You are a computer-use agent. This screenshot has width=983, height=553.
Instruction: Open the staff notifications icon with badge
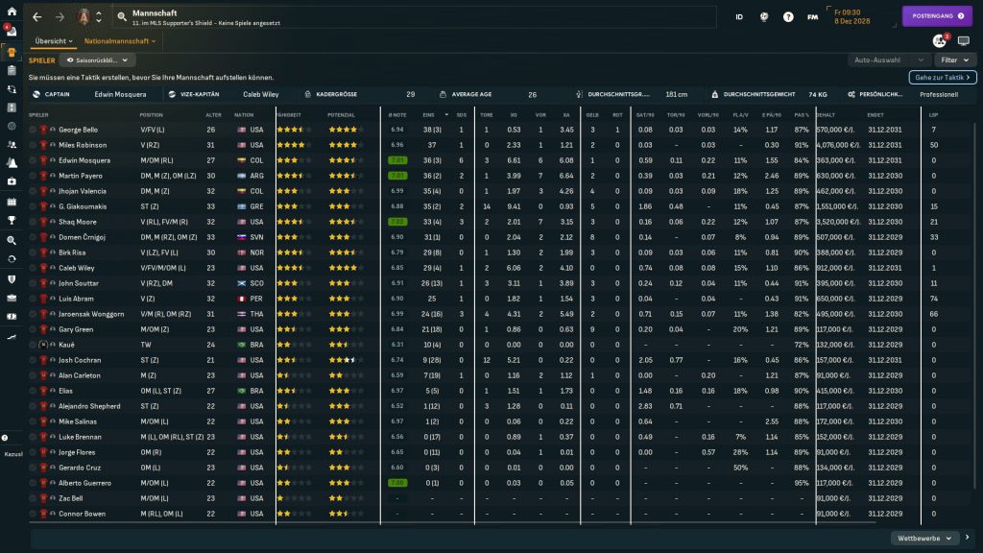coord(939,41)
